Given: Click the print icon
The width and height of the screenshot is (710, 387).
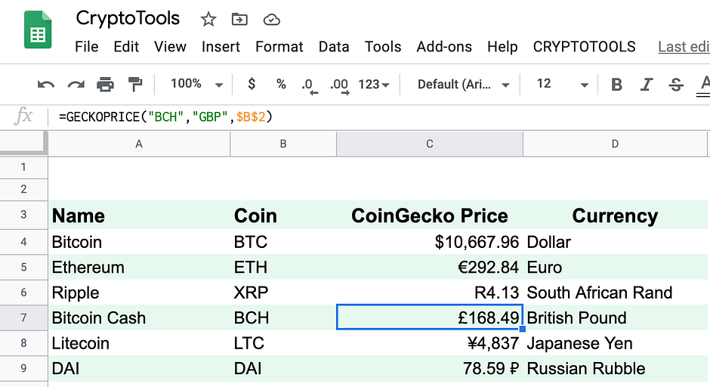Looking at the screenshot, I should pos(105,85).
